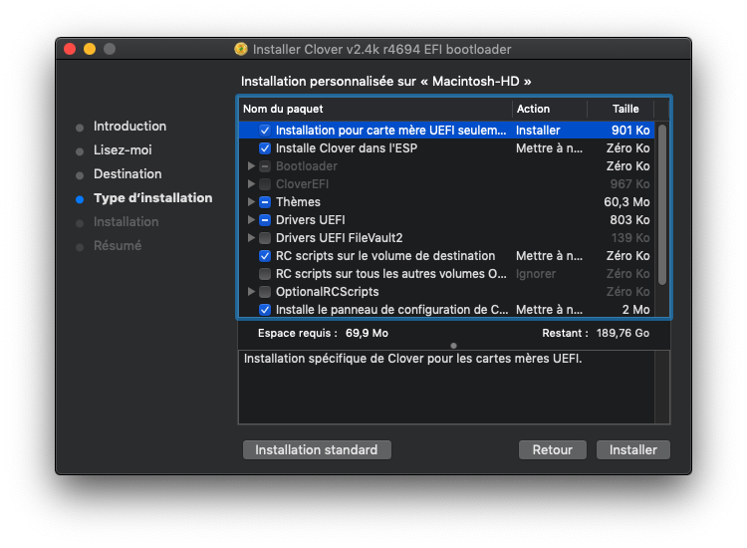Uncheck Installe le panneau de configuration checkbox
747x548 pixels.
coord(265,310)
